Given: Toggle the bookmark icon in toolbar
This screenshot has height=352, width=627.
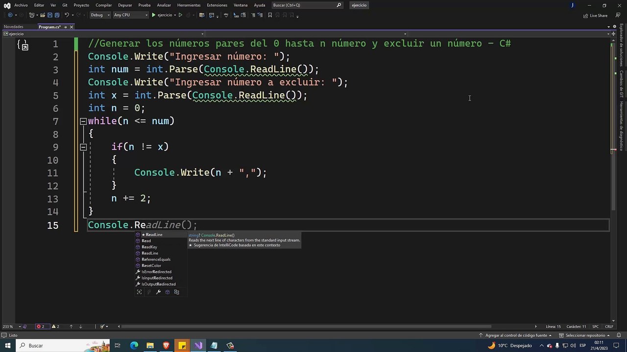Looking at the screenshot, I should 270,15.
